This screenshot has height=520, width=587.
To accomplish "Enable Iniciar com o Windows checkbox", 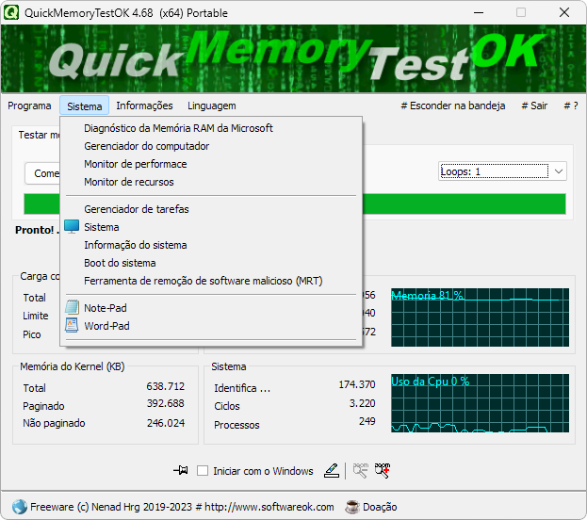I will point(203,471).
